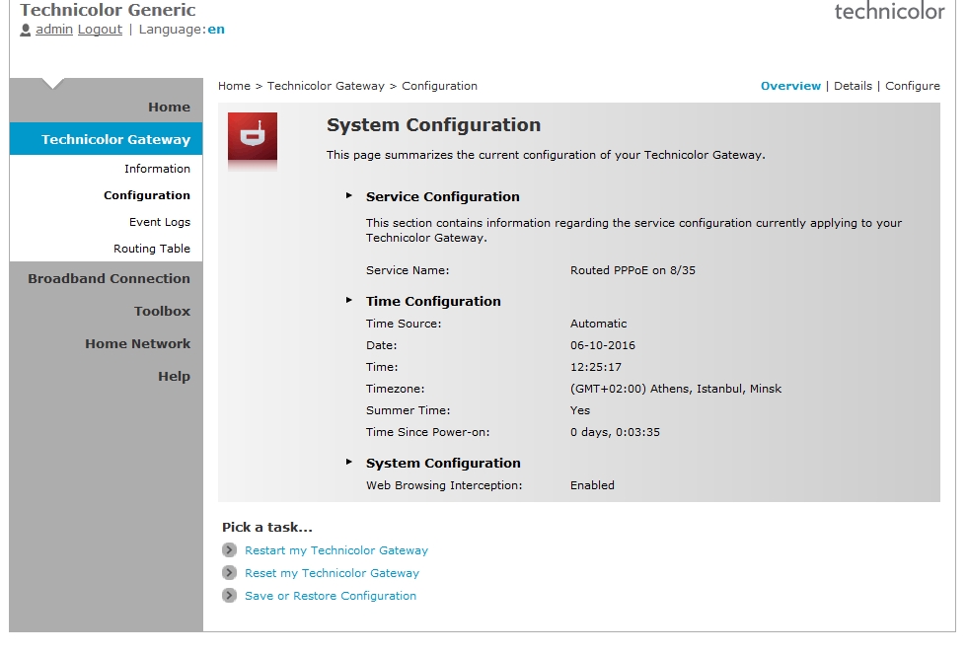Click the date value 06-10-2016
Image resolution: width=967 pixels, height=653 pixels.
pos(603,345)
